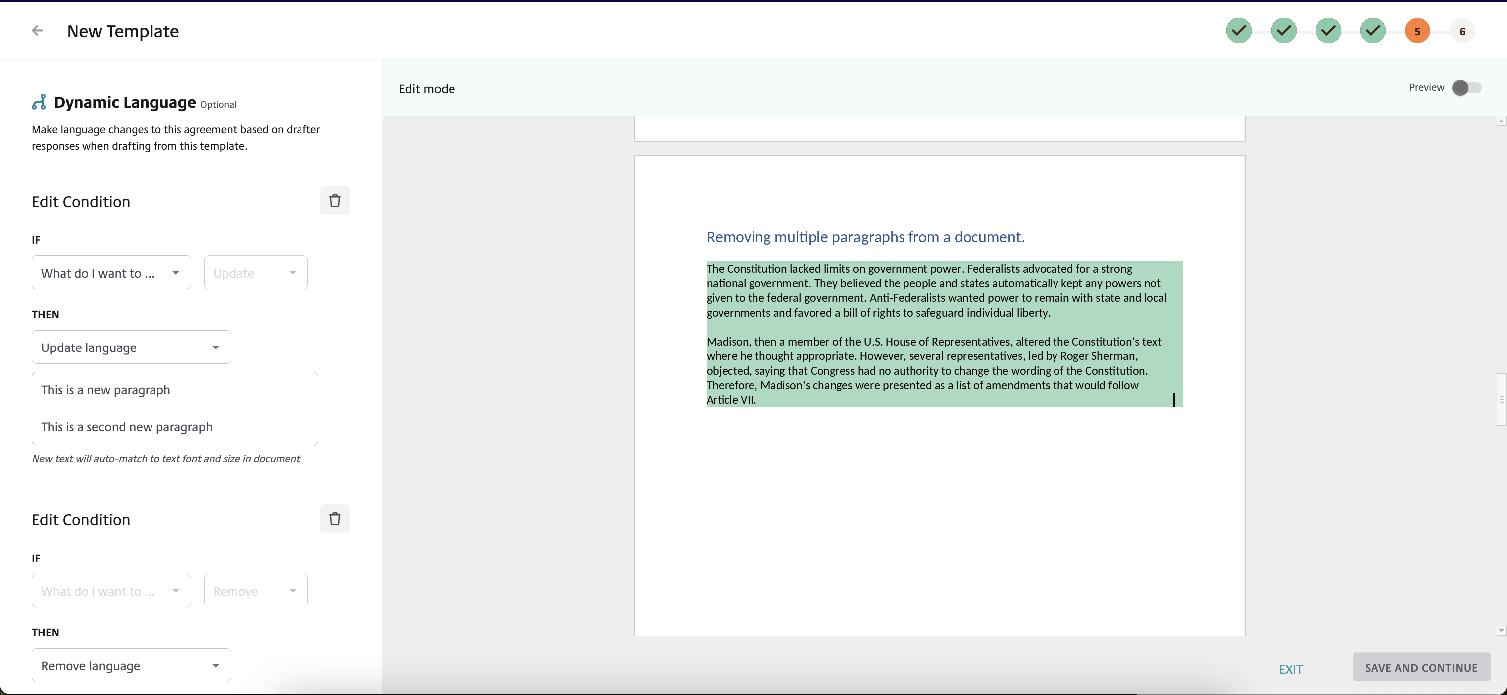
Task: Click the highlighted 'Madison, then a member' paragraph
Action: coord(934,370)
